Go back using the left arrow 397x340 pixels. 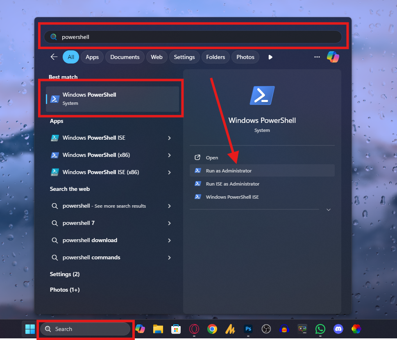54,57
